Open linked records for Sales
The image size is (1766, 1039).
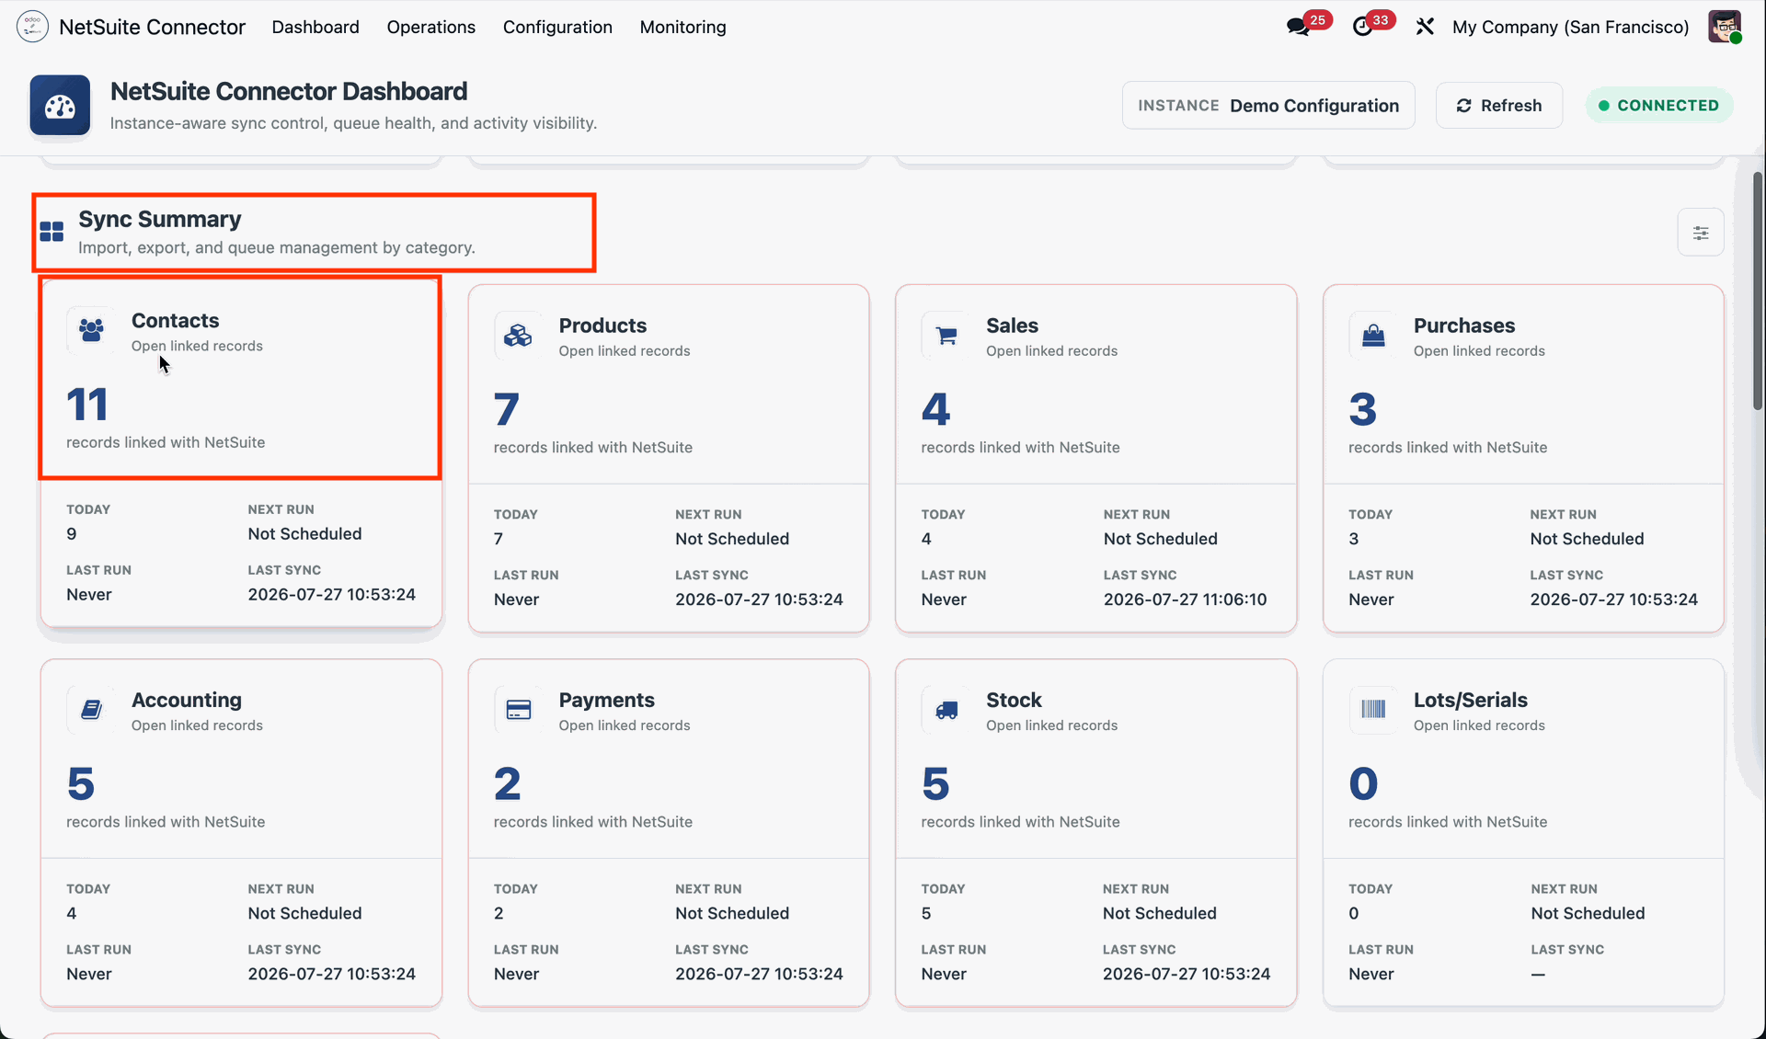1052,350
